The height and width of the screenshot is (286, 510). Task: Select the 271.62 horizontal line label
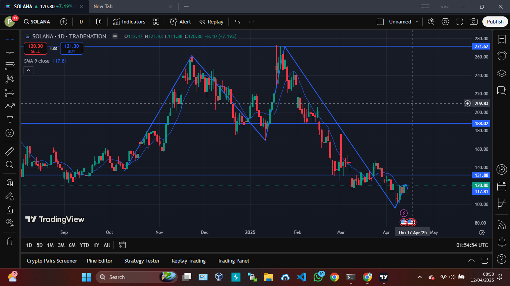coord(481,46)
